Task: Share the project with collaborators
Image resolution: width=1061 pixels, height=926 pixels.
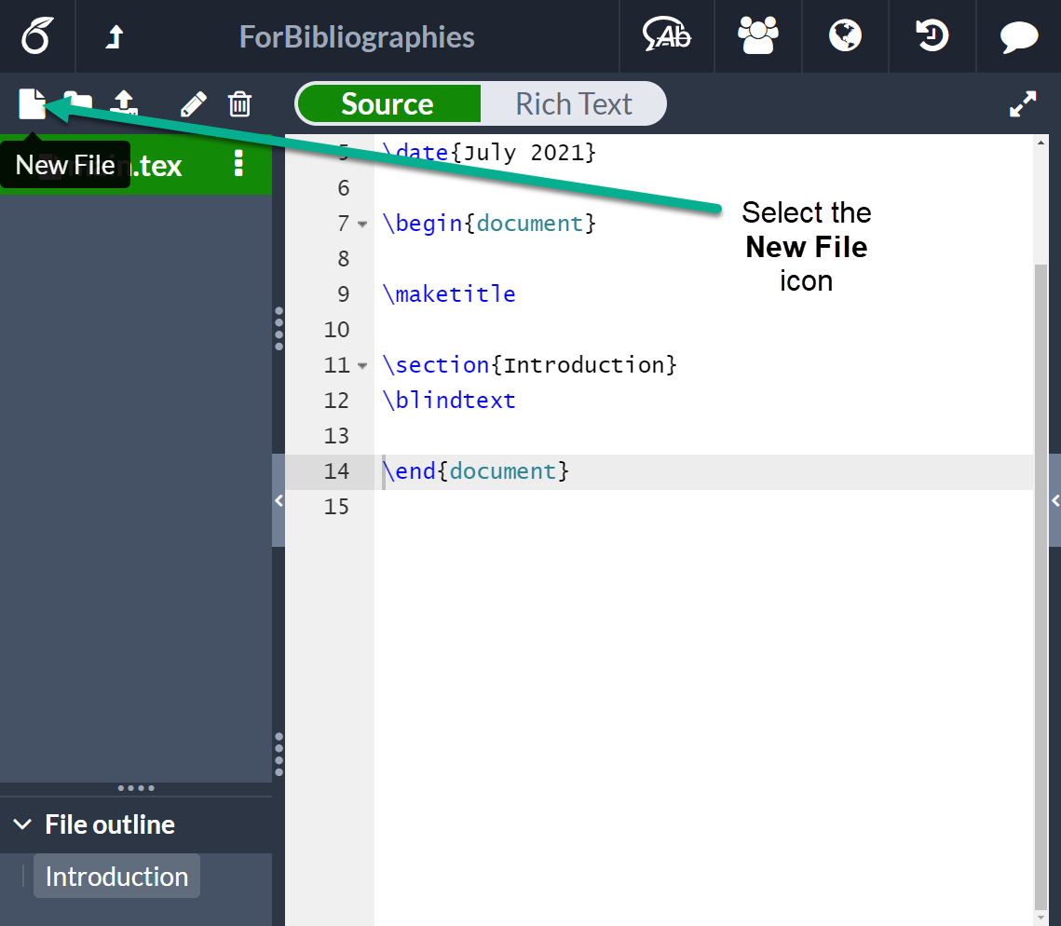Action: pyautogui.click(x=757, y=37)
